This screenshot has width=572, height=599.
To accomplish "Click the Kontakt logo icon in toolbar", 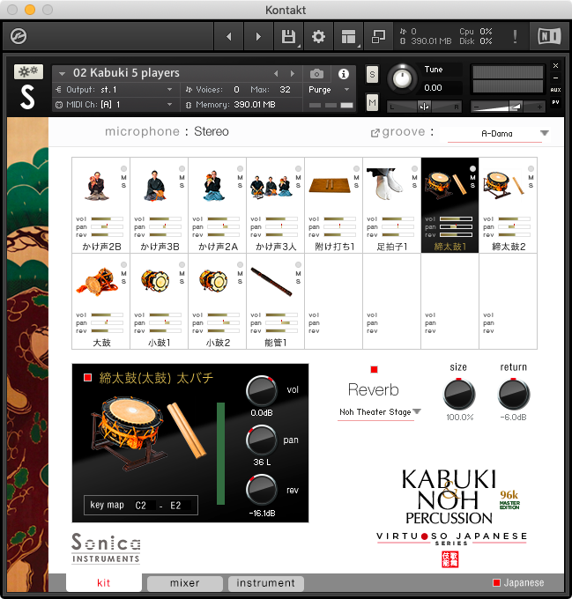I will [19, 37].
